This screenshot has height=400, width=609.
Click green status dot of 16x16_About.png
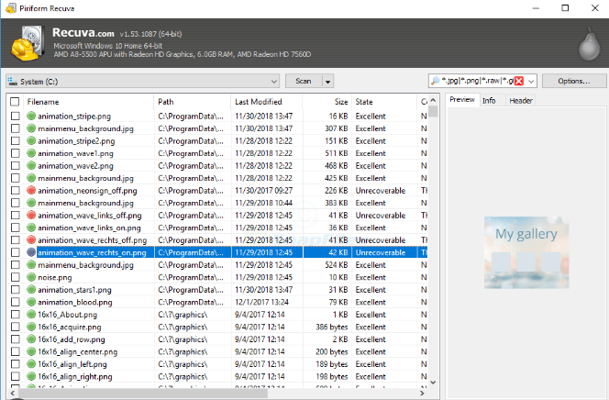[31, 314]
